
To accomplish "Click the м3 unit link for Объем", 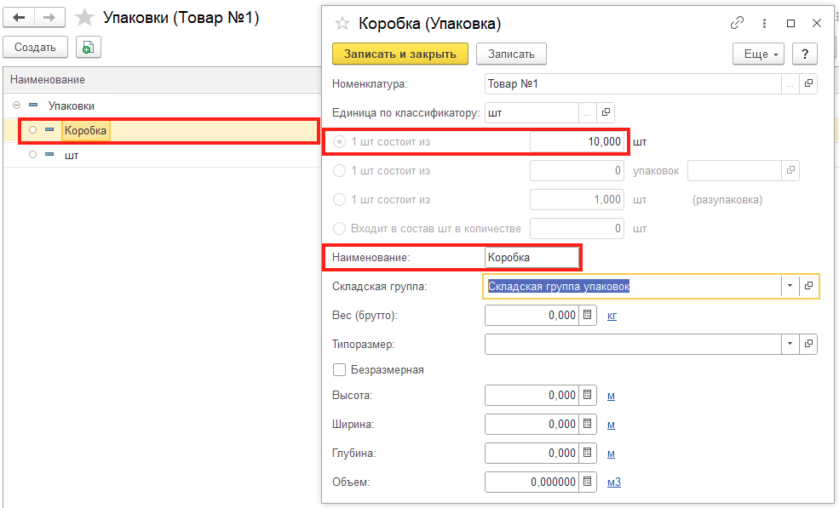I will tap(614, 482).
